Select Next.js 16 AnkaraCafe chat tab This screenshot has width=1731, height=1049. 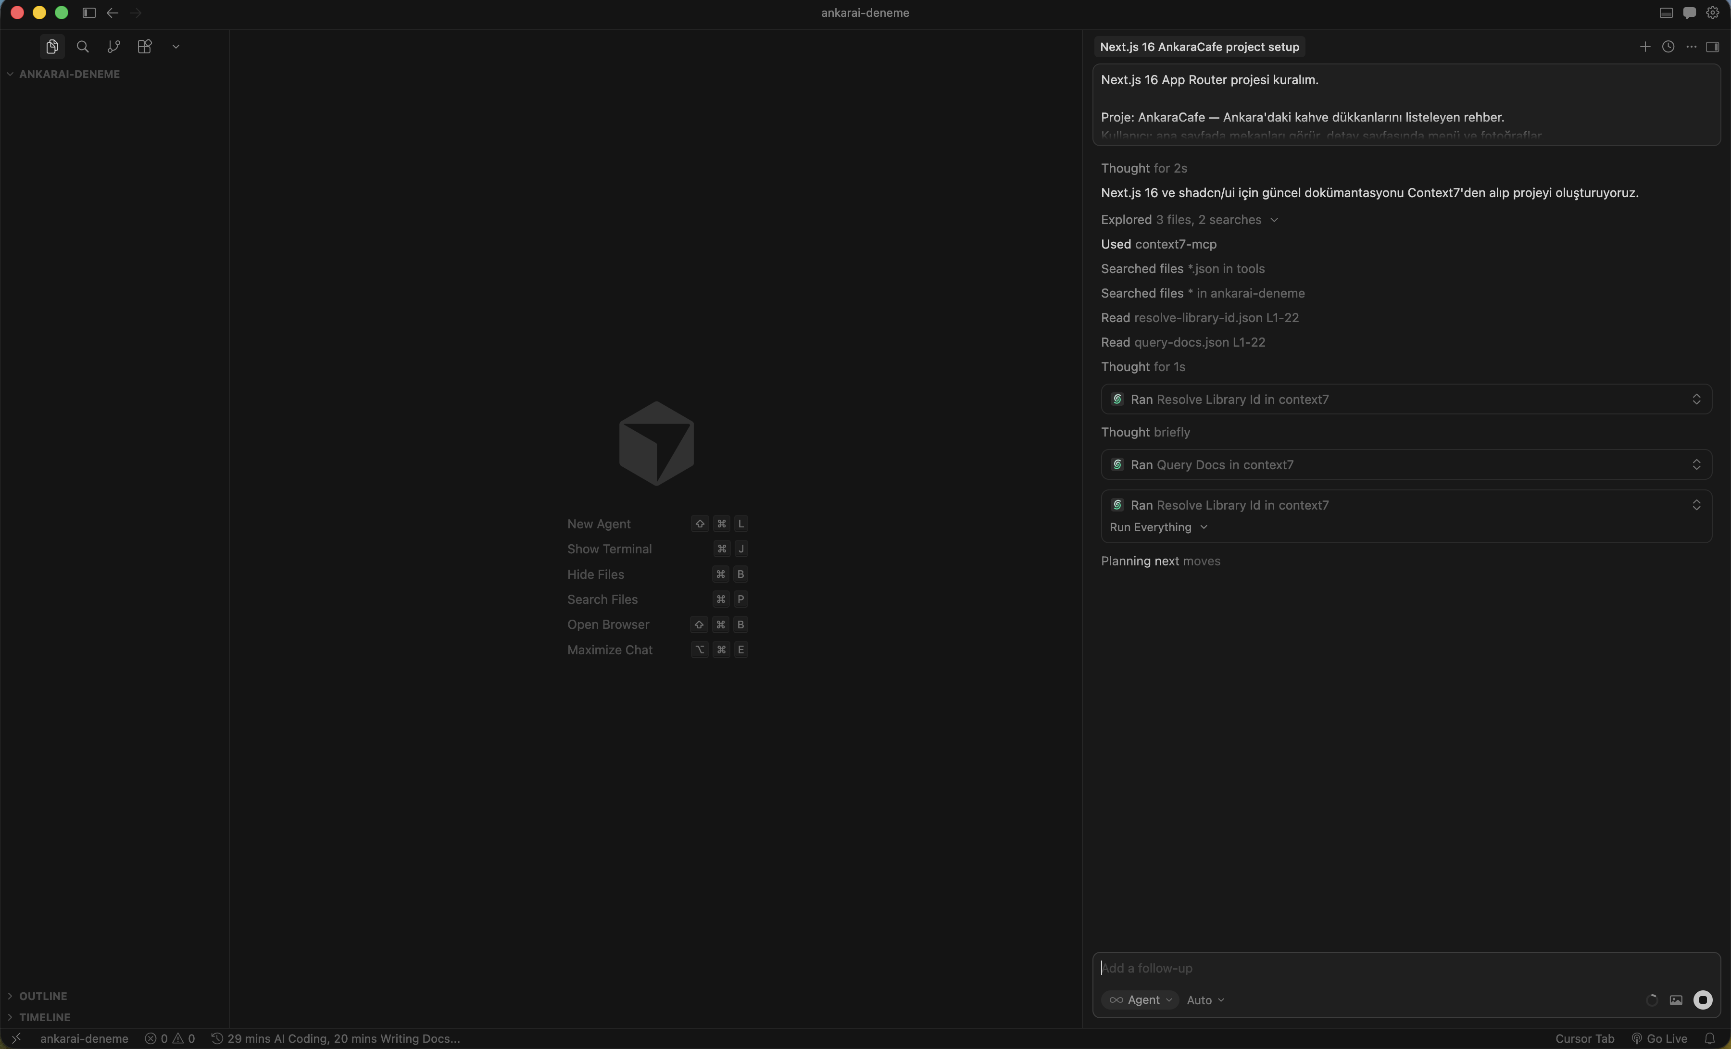(x=1199, y=46)
